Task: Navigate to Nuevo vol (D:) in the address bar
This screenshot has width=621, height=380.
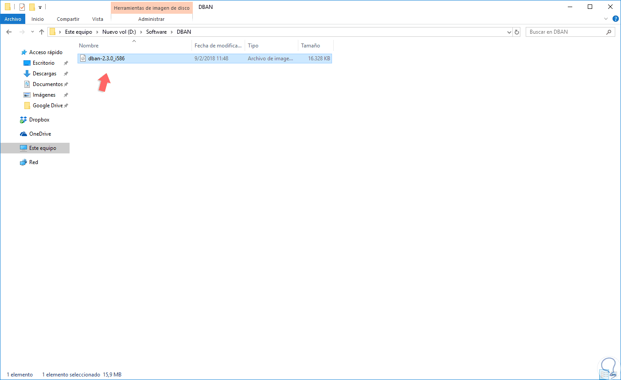Action: tap(119, 32)
